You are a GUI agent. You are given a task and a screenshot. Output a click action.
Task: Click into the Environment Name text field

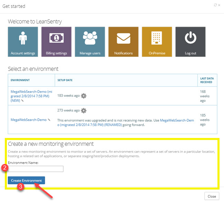36,169
